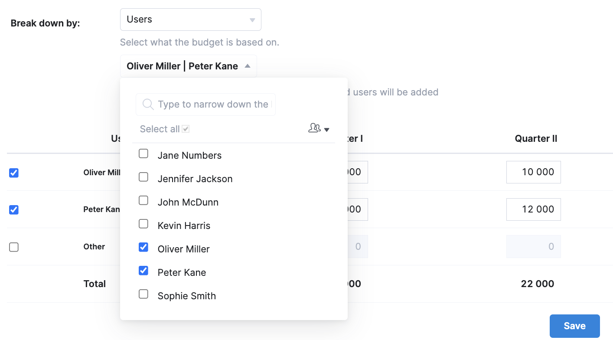This screenshot has height=340, width=613.
Task: Click the Break down by label
Action: (x=46, y=23)
